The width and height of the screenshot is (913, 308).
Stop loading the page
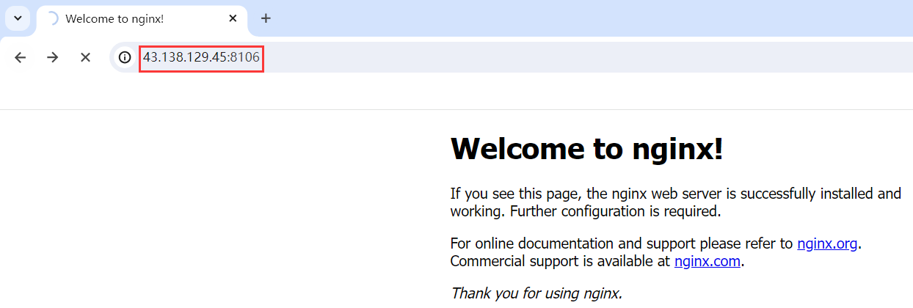[85, 57]
